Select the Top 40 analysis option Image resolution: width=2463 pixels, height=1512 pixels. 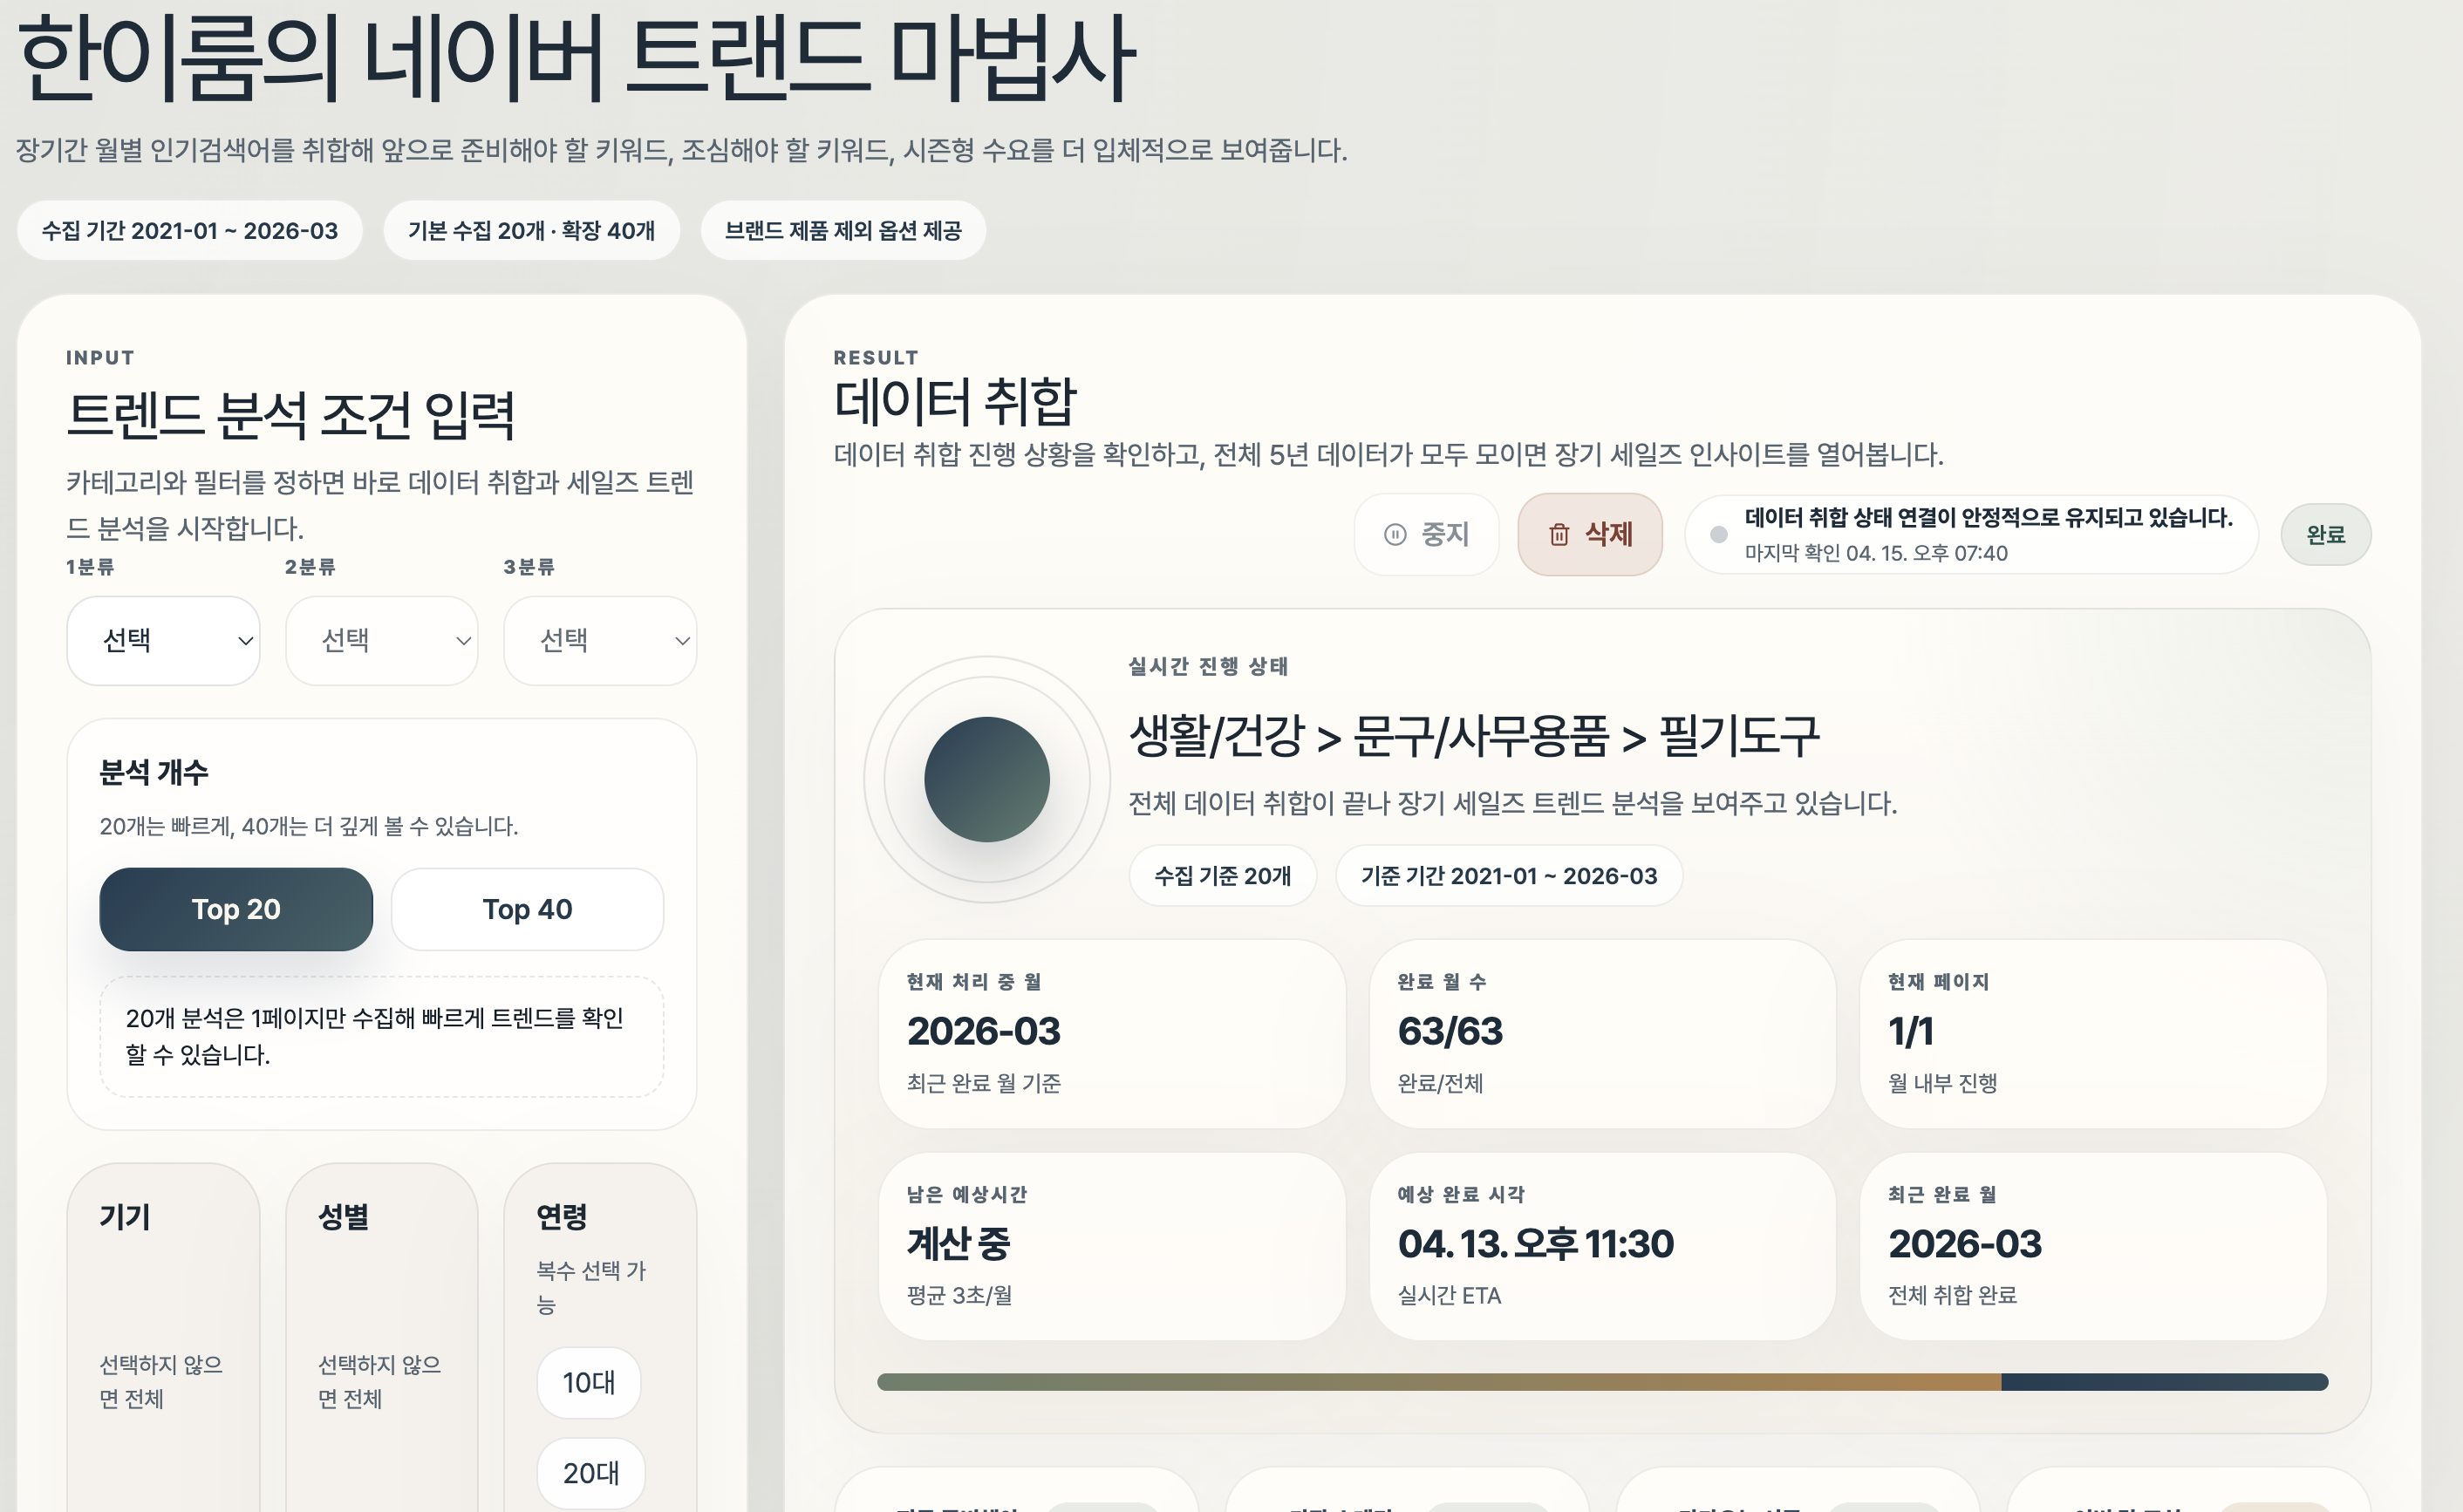click(527, 909)
